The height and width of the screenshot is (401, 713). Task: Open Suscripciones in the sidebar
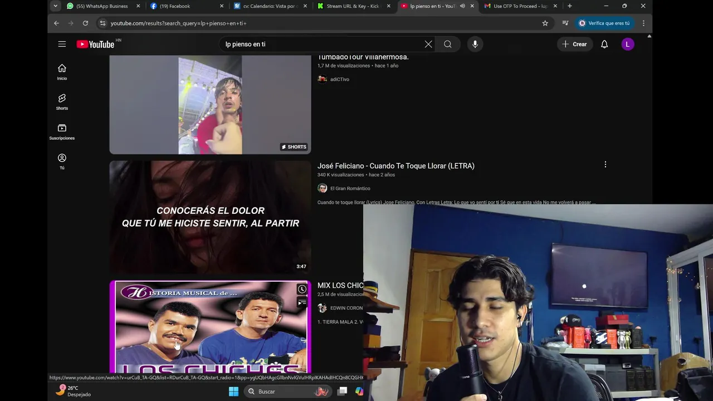(x=62, y=132)
